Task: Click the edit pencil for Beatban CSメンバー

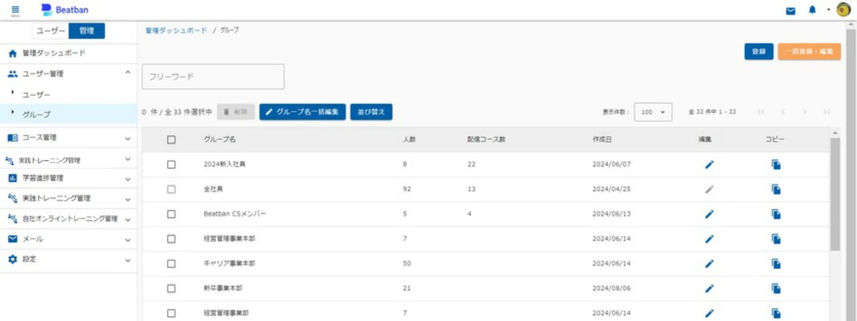Action: [710, 214]
